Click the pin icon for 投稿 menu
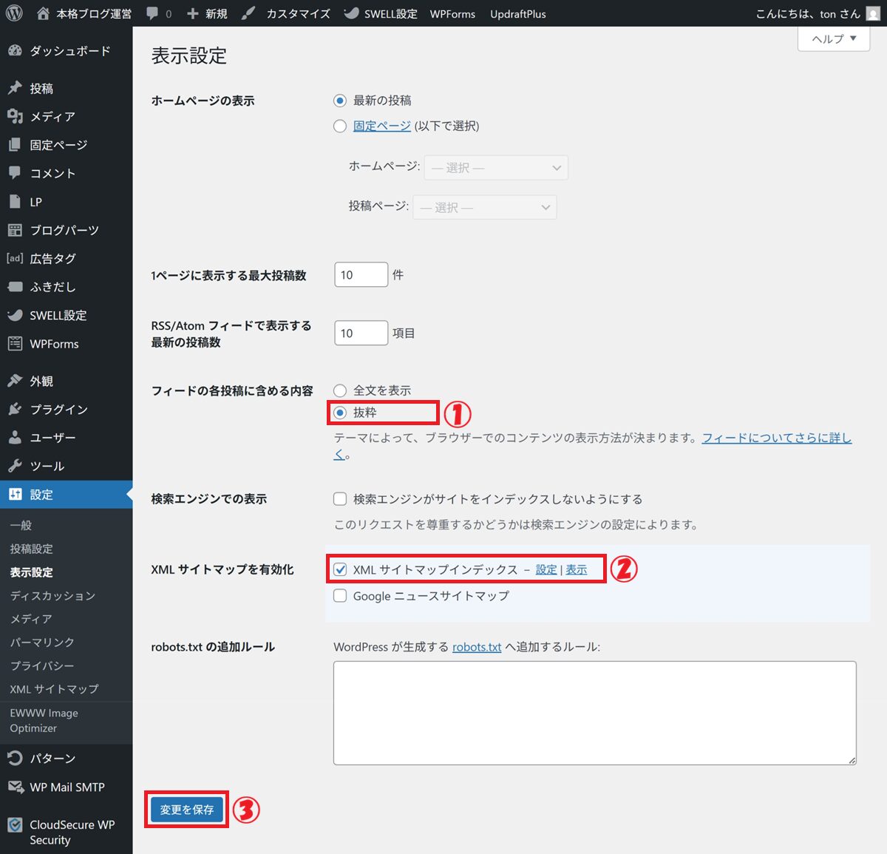The image size is (887, 854). (15, 88)
